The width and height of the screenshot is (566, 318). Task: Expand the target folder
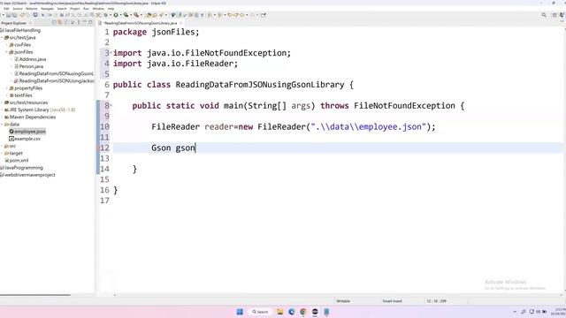2,153
